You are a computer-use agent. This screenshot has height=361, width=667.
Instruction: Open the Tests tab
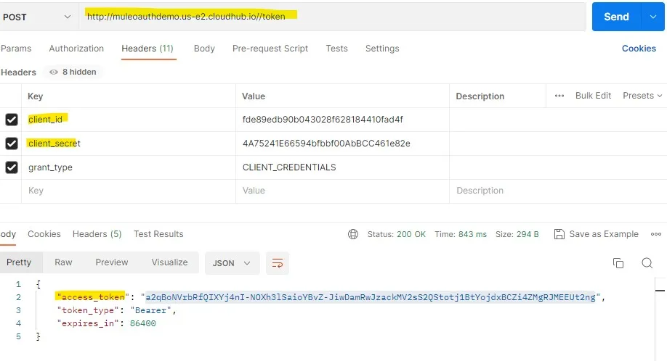click(x=336, y=49)
